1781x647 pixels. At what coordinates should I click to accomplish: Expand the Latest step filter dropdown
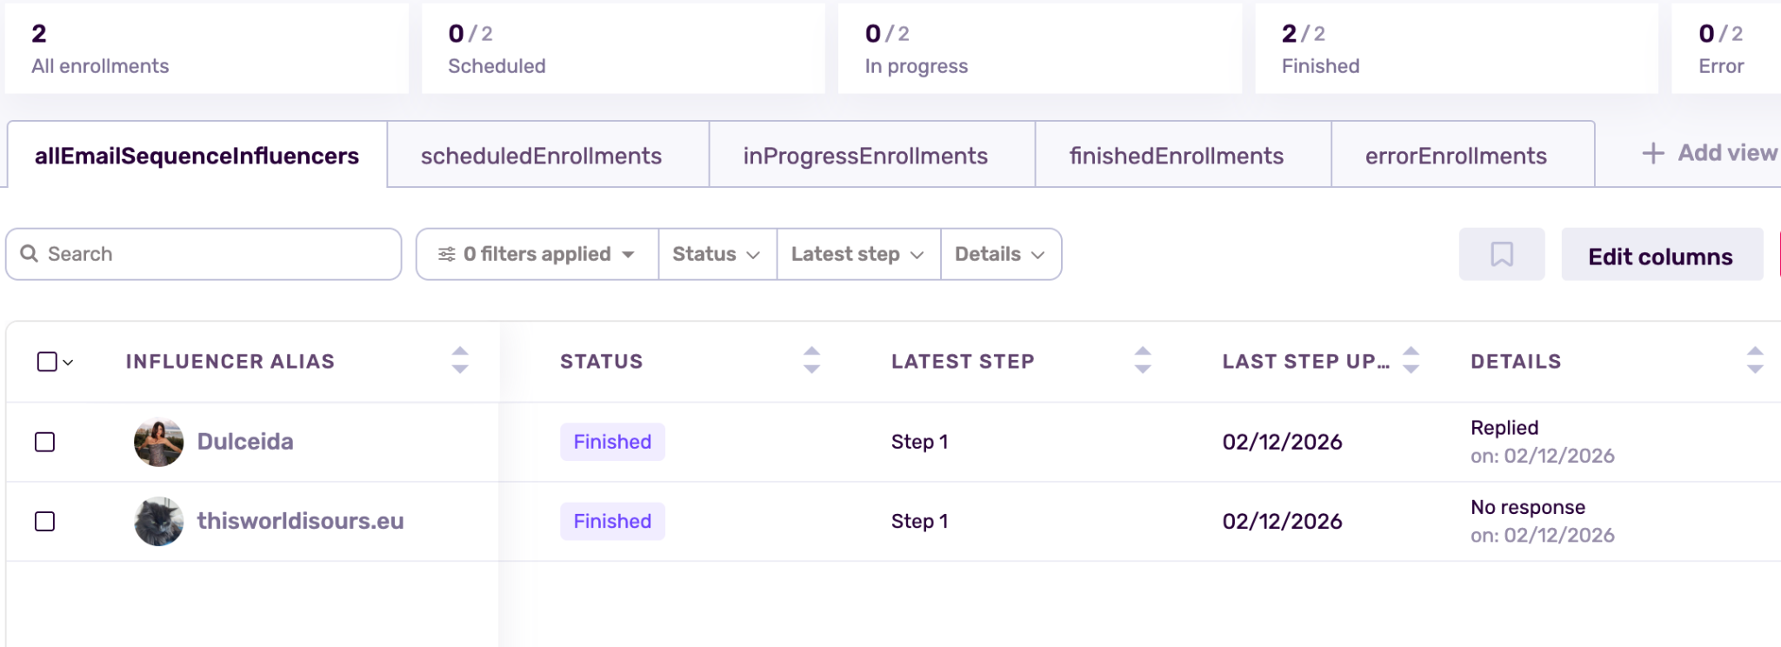857,254
